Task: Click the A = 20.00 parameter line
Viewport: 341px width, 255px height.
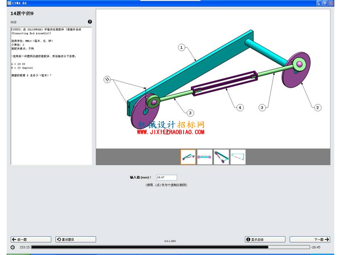Action: (x=18, y=64)
